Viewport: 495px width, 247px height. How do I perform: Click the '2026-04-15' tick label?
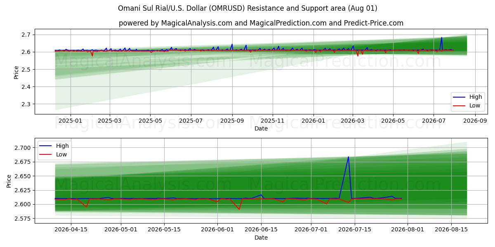click(x=71, y=230)
